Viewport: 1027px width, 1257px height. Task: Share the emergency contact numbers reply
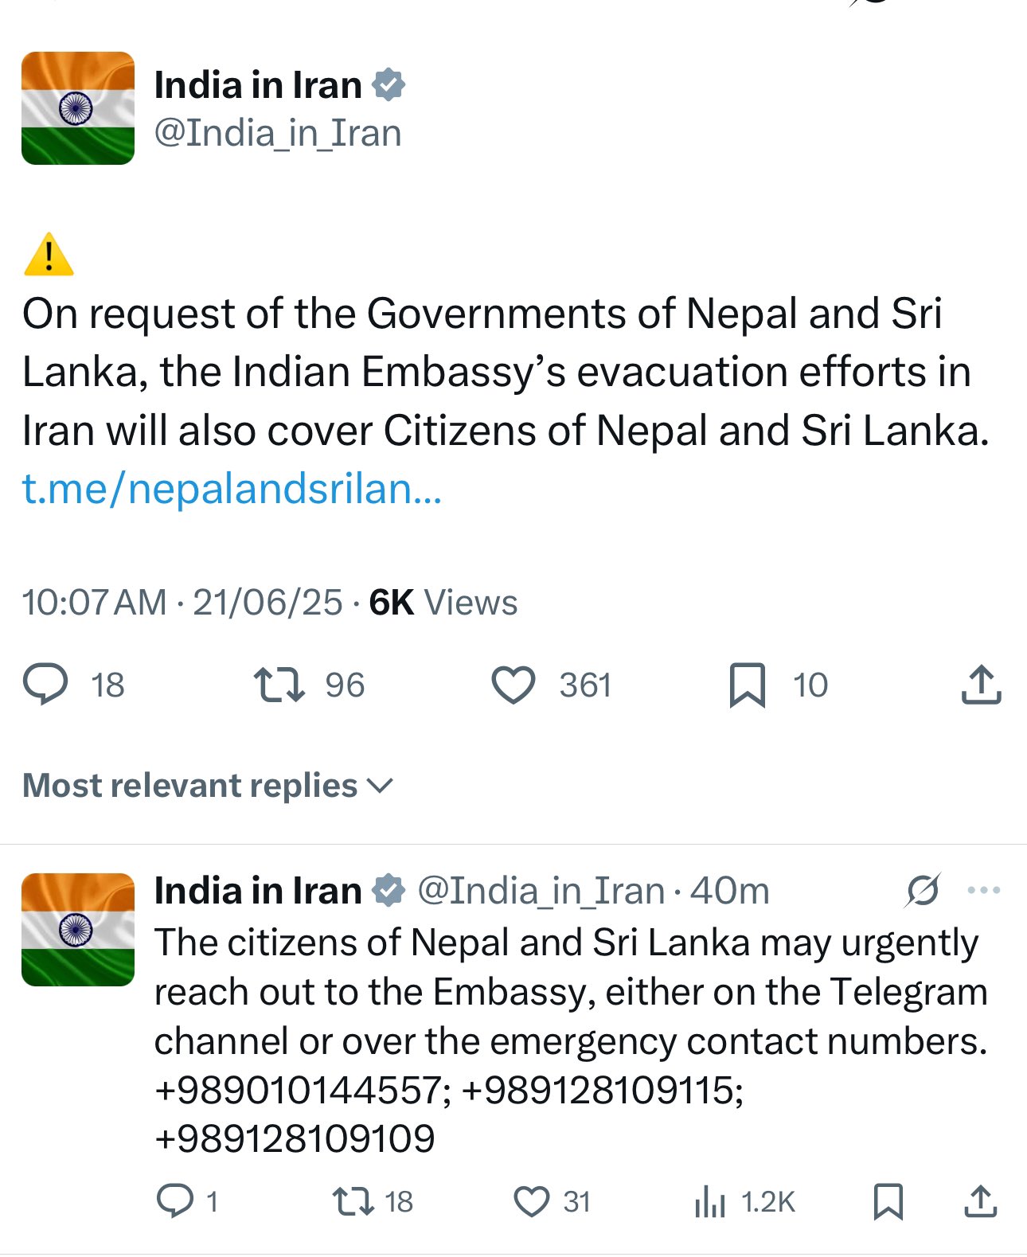981,1201
